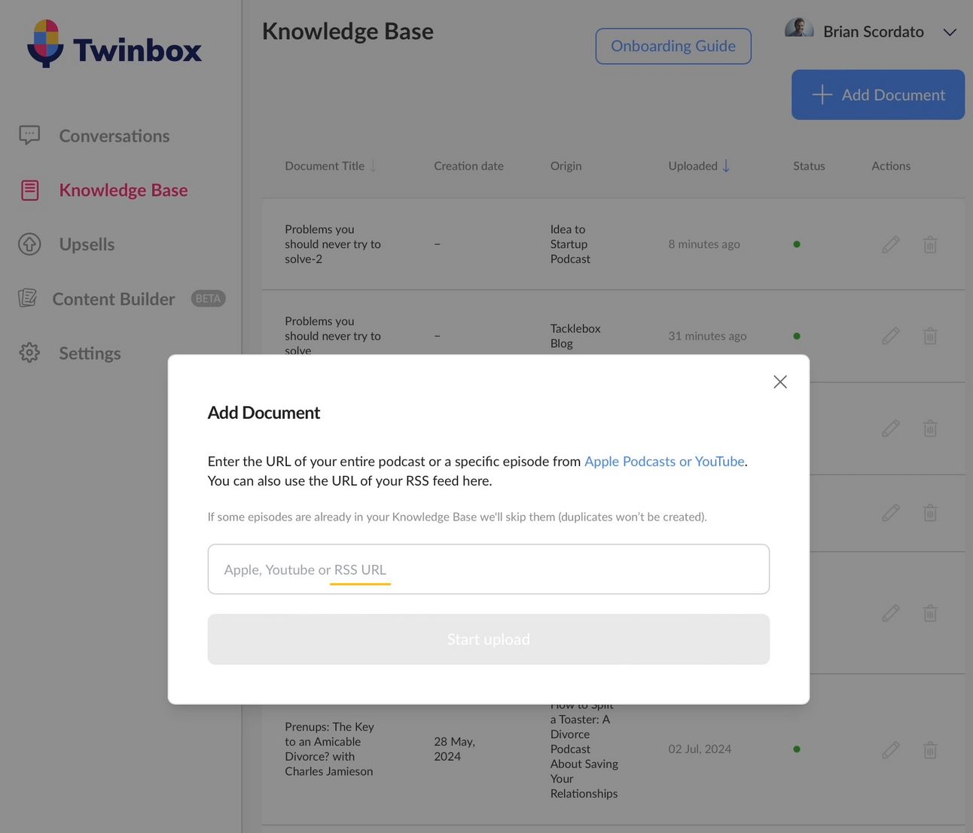Click the Conversations chat bubble icon
The width and height of the screenshot is (973, 833).
[29, 136]
